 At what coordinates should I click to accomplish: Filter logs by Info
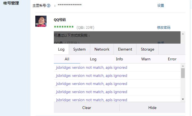(119, 59)
